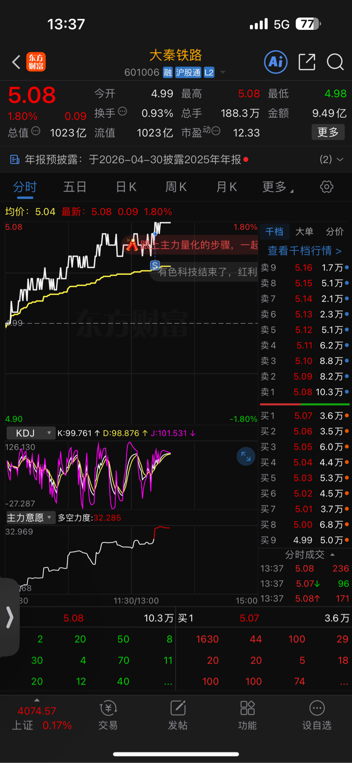
Task: Open the 有色科技结束了 banner
Action: tap(204, 272)
